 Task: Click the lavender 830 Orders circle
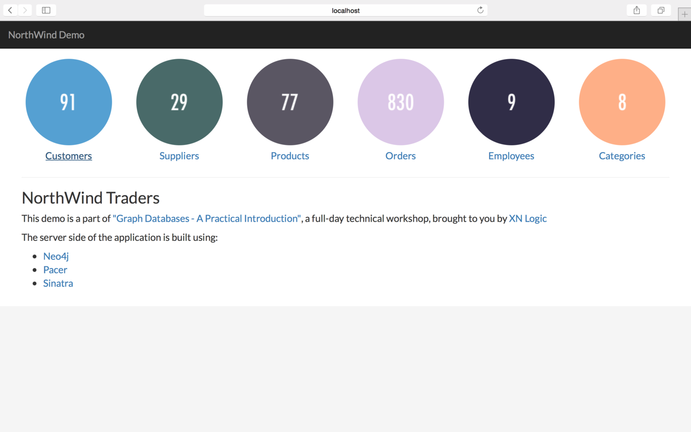[x=401, y=102]
